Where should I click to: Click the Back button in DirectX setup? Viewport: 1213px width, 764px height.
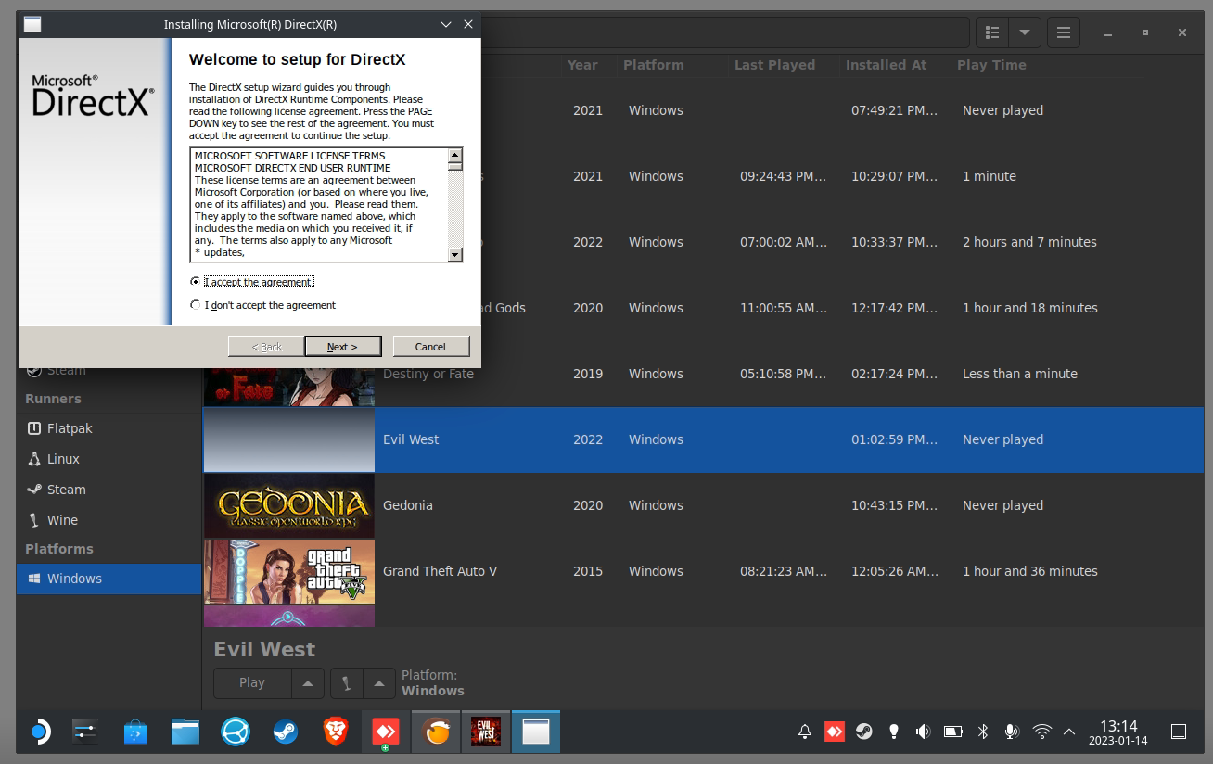[x=266, y=347]
